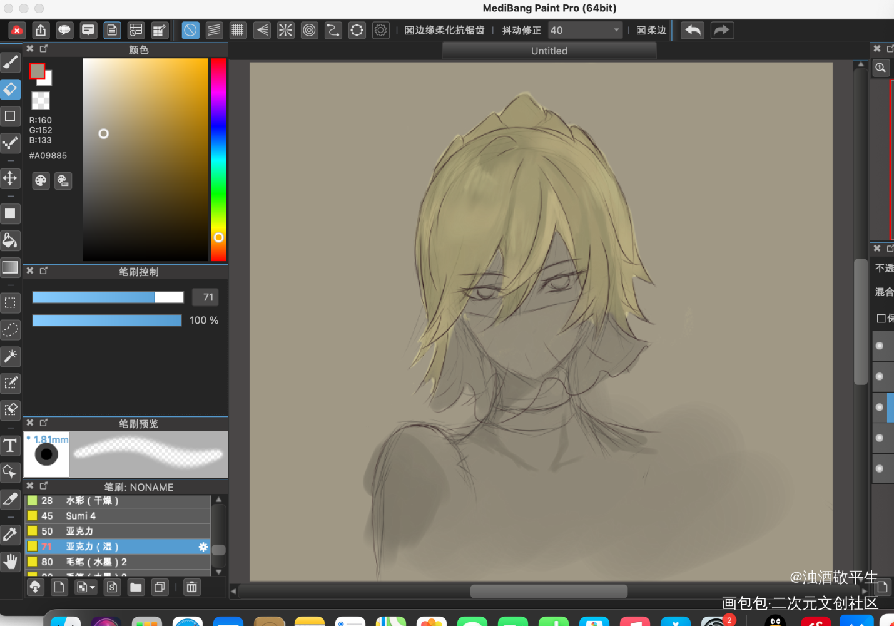Select the 水彩 (干燥) brush
894x626 pixels.
point(118,501)
